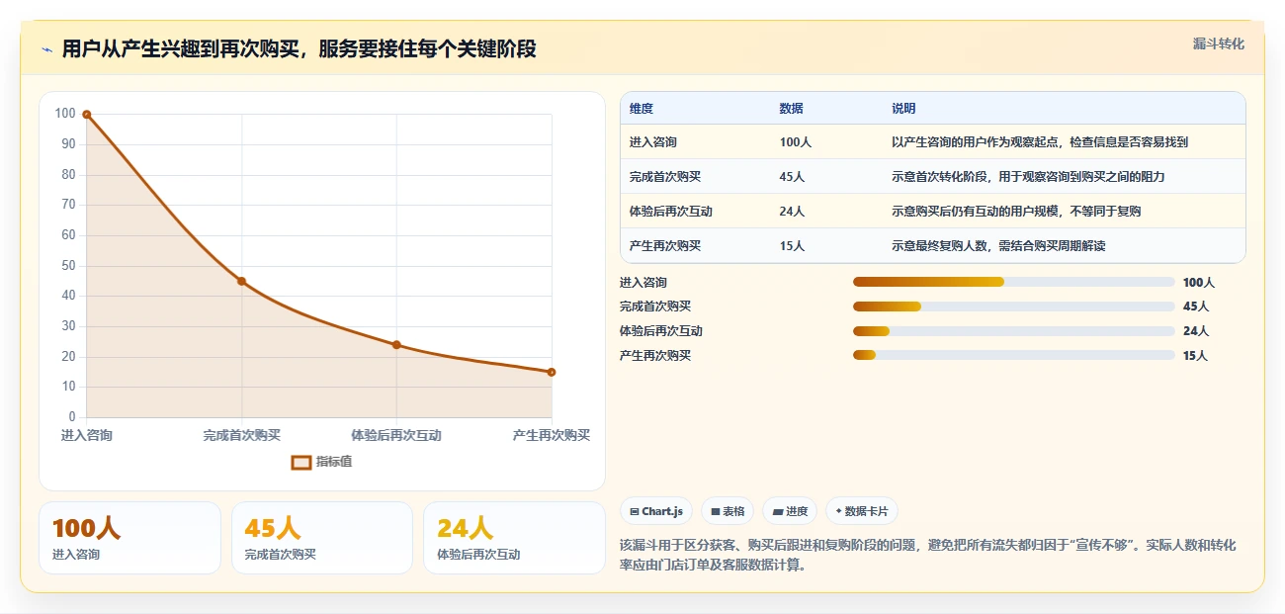Viewport: 1285px width, 614px height.
Task: Click the 表格 chip
Action: (728, 511)
